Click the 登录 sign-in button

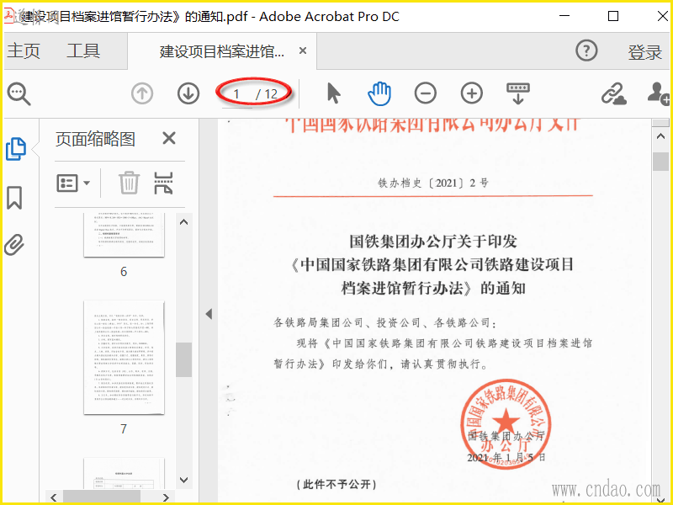pyautogui.click(x=644, y=52)
